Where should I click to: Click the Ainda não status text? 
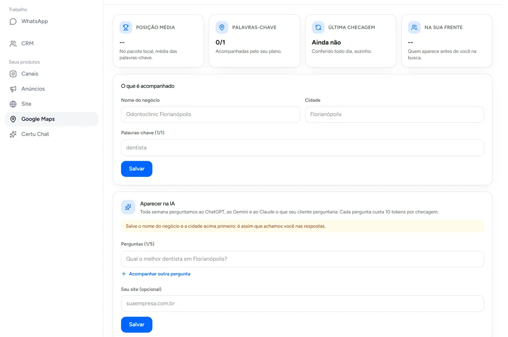[x=326, y=42]
